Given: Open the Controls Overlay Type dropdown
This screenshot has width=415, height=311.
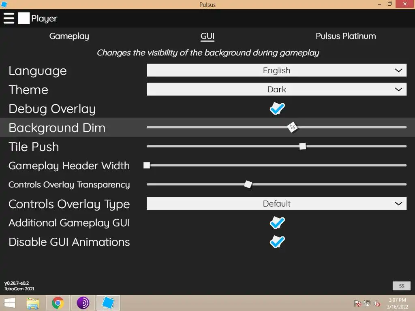Looking at the screenshot, I should pos(276,204).
